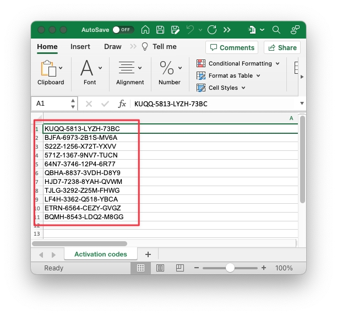The height and width of the screenshot is (315, 337).
Task: Add a new sheet with plus button
Action: click(x=148, y=254)
